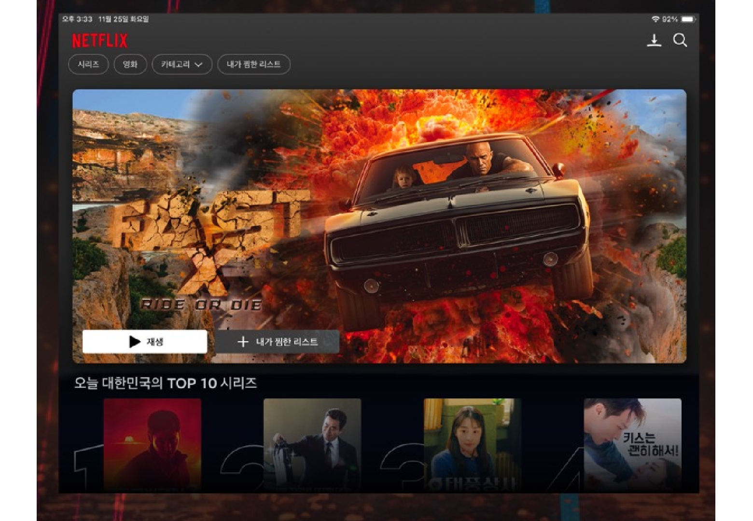
Task: Open the downloads icon
Action: pyautogui.click(x=654, y=41)
